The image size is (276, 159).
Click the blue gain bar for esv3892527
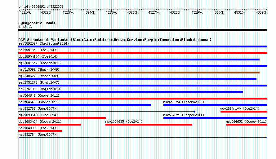143,46
